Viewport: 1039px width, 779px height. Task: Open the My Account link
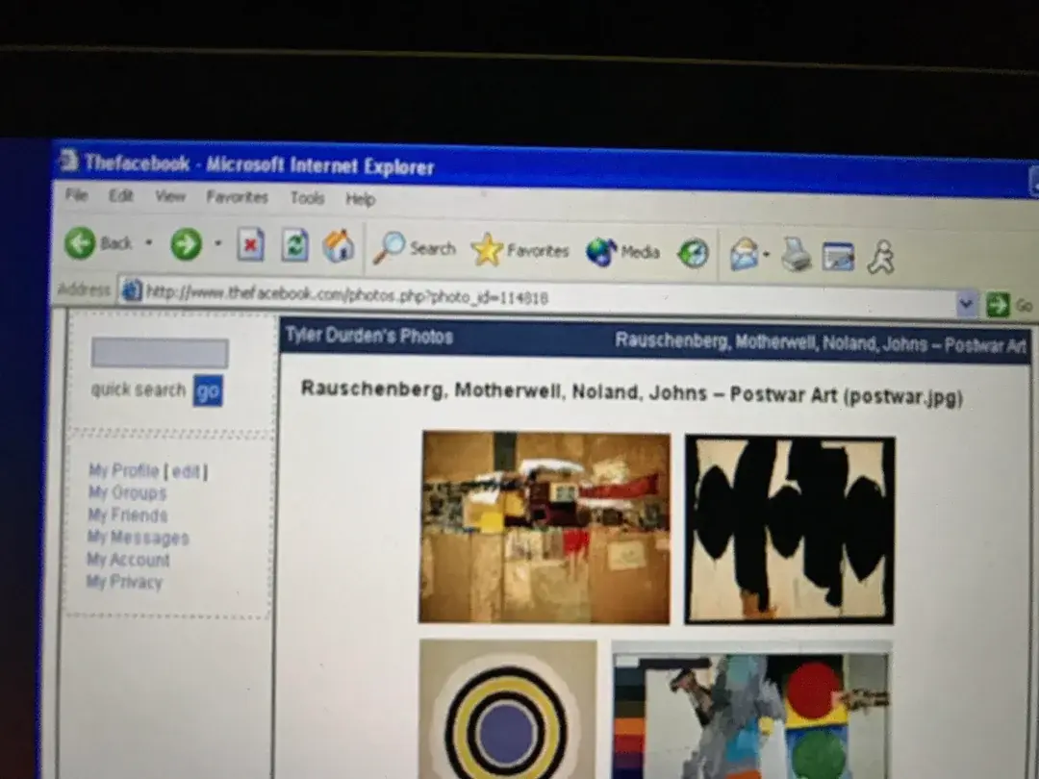tap(129, 560)
